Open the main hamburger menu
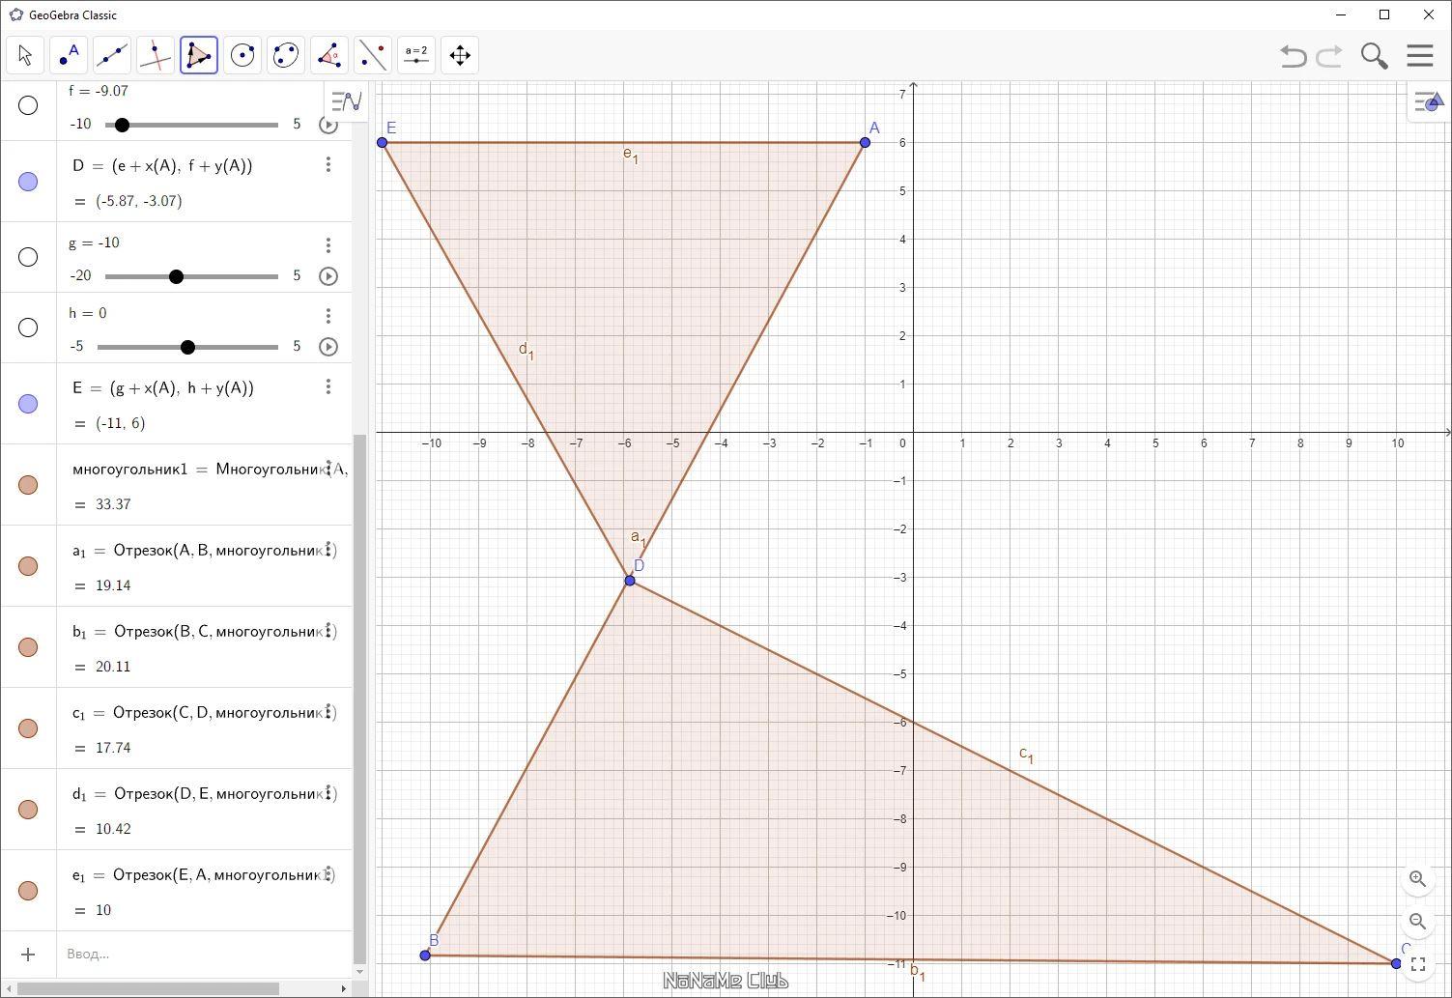The height and width of the screenshot is (998, 1452). 1419,55
